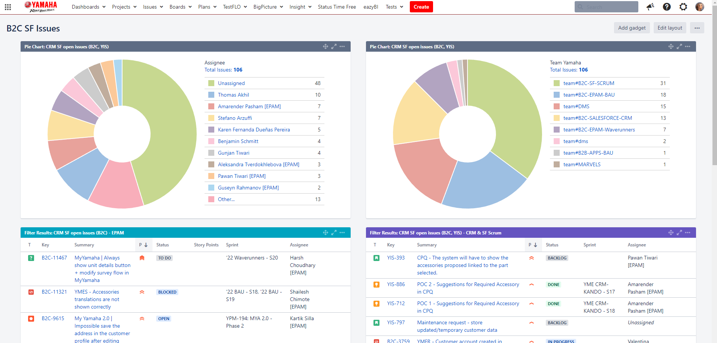This screenshot has height=343, width=717.
Task: Click the idea type icon for YIS-886
Action: 376,285
